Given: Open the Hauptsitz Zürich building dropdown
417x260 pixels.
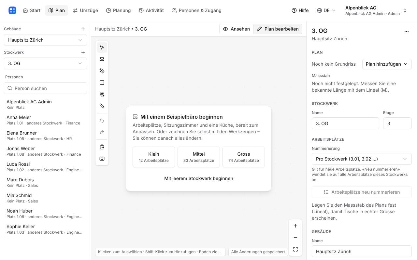Looking at the screenshot, I should tap(45, 40).
